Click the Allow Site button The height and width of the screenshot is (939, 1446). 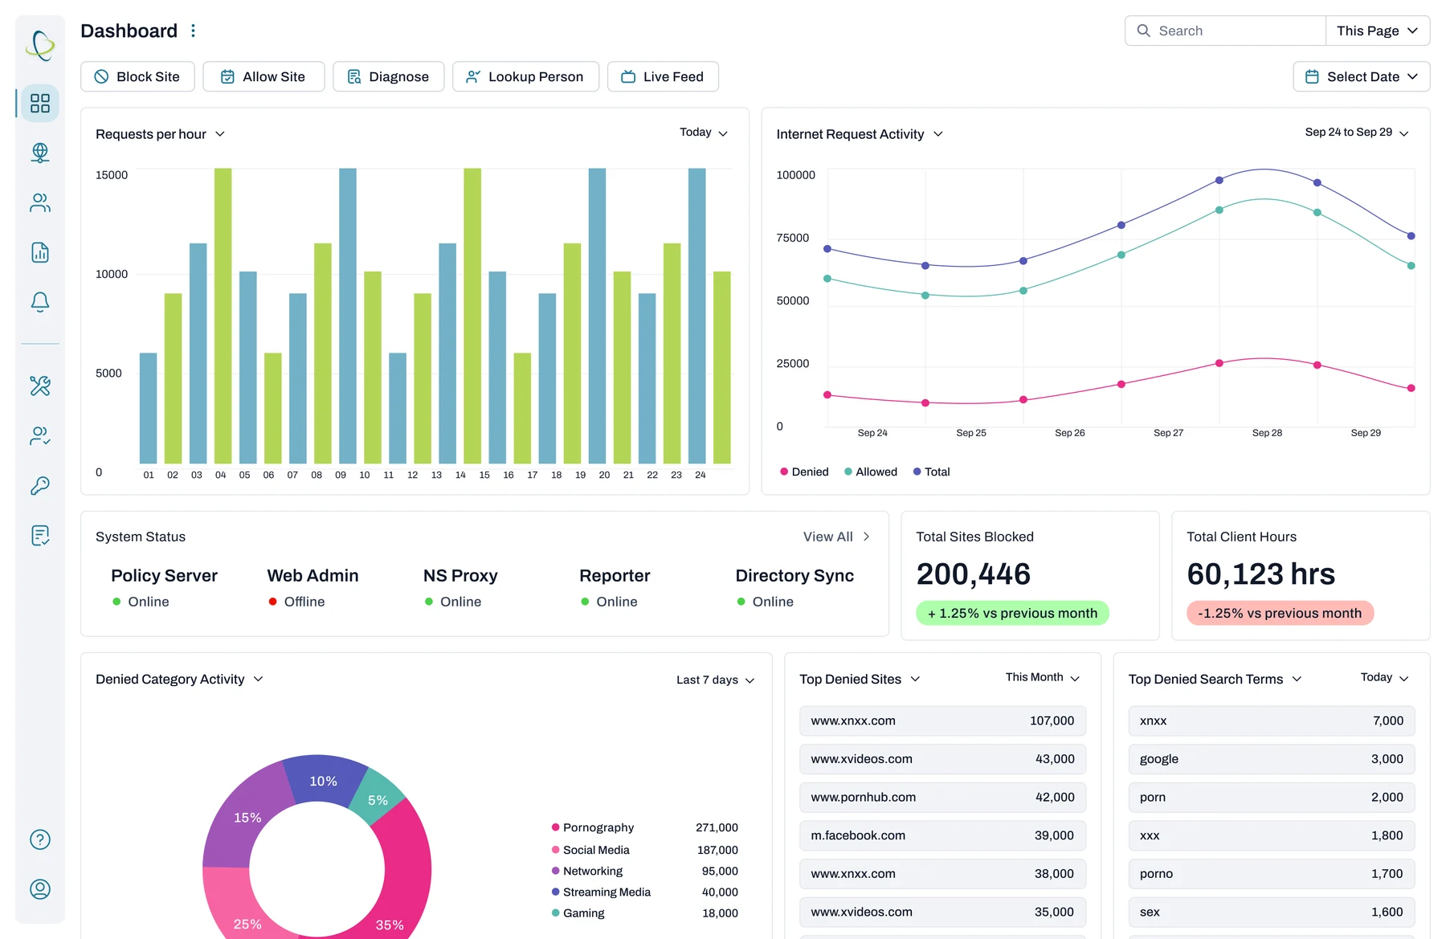tap(263, 76)
